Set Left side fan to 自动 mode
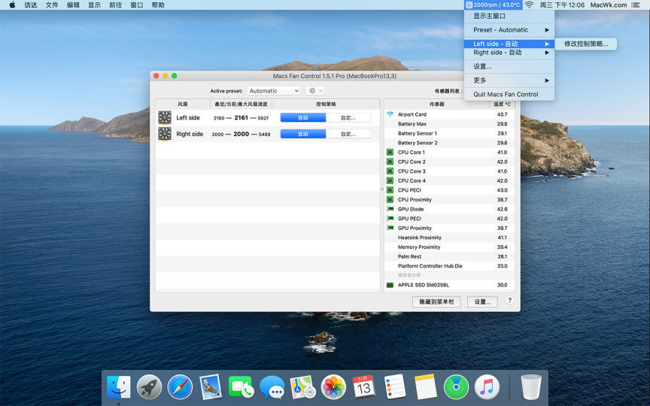Screen dimensions: 650x406 (x=303, y=117)
